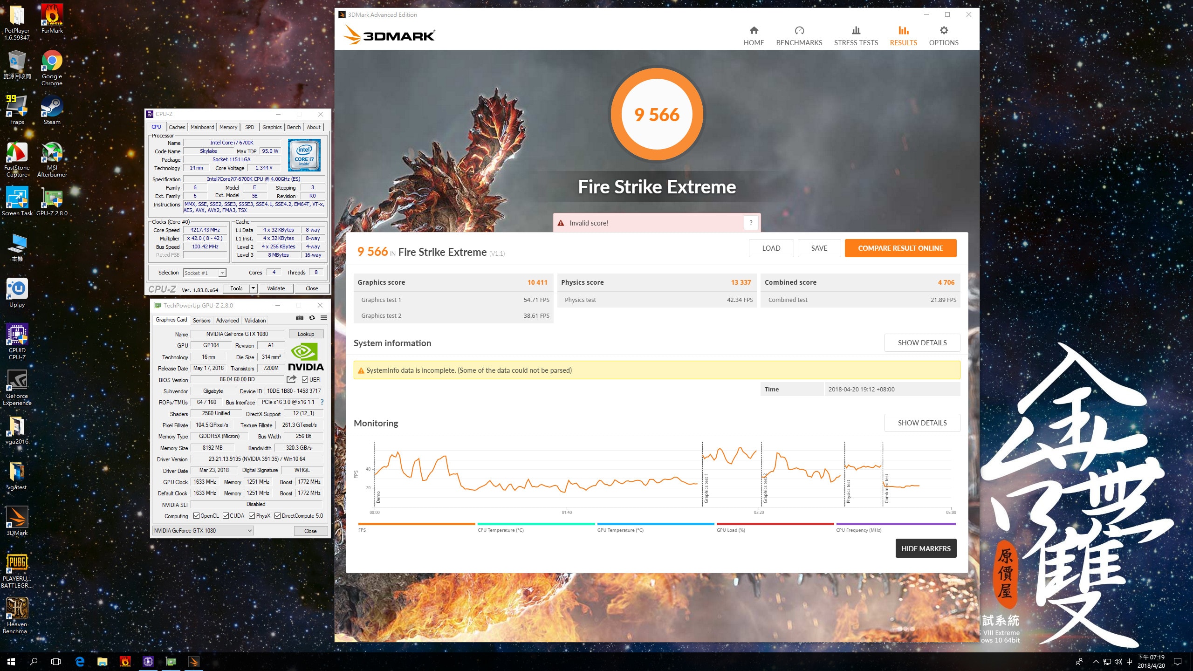Click COMPARE RESULT ONLINE button
This screenshot has width=1193, height=671.
[900, 248]
